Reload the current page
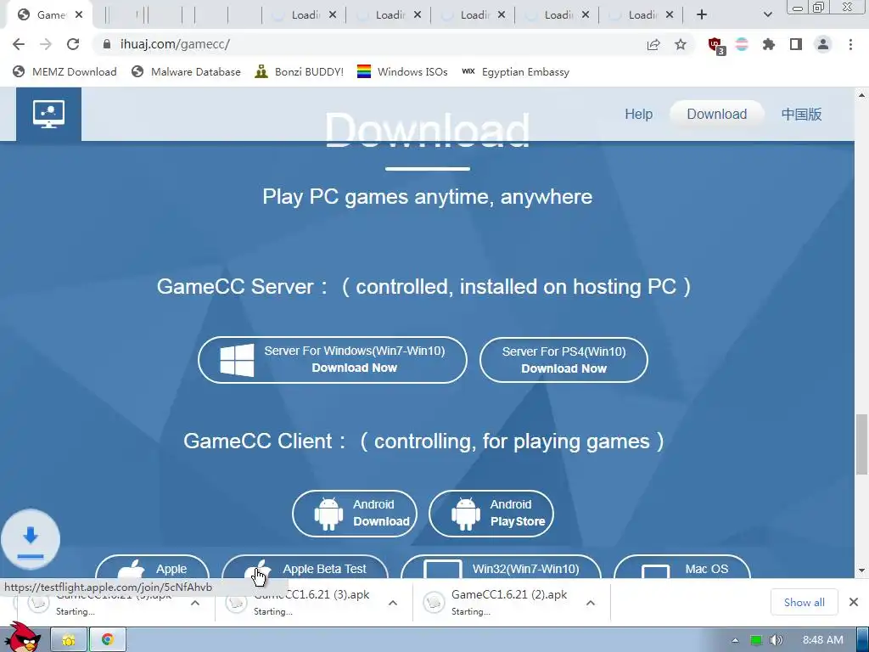The height and width of the screenshot is (652, 869). click(73, 44)
